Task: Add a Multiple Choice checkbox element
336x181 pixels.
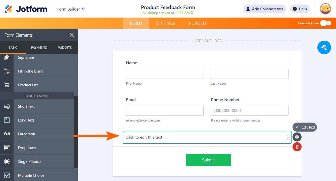Action: click(x=31, y=175)
